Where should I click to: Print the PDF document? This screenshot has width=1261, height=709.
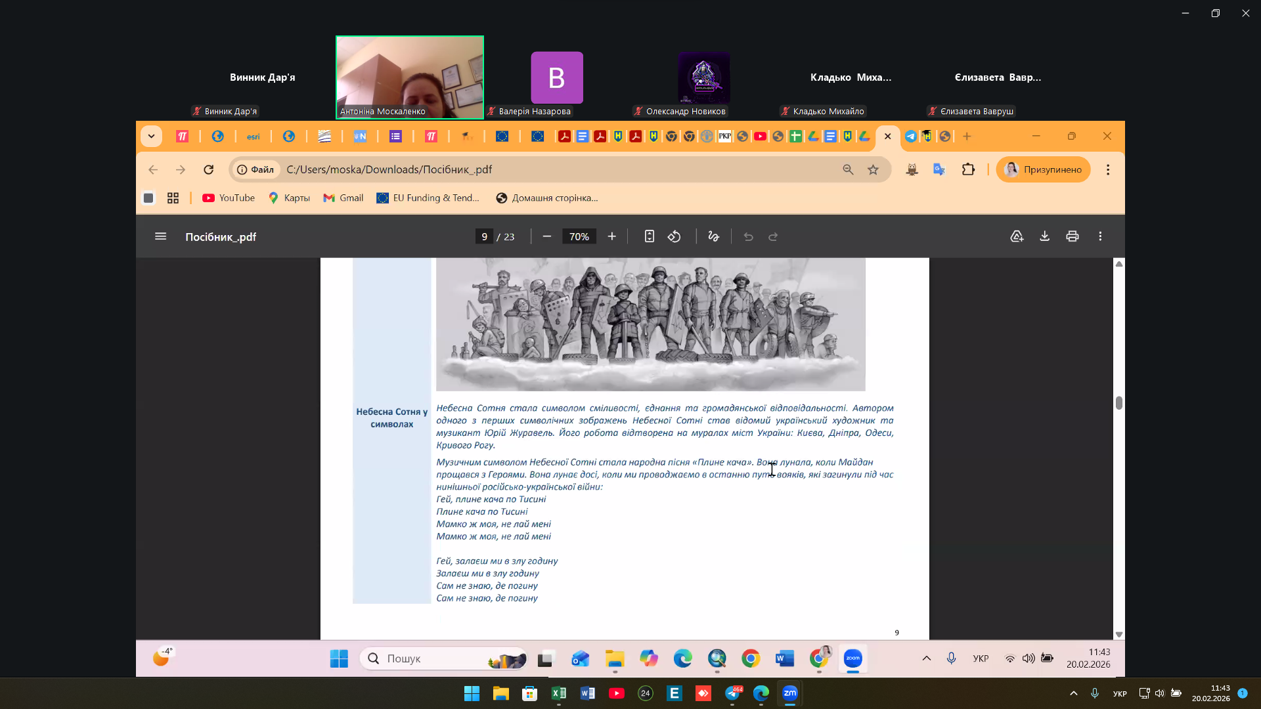[1073, 236]
